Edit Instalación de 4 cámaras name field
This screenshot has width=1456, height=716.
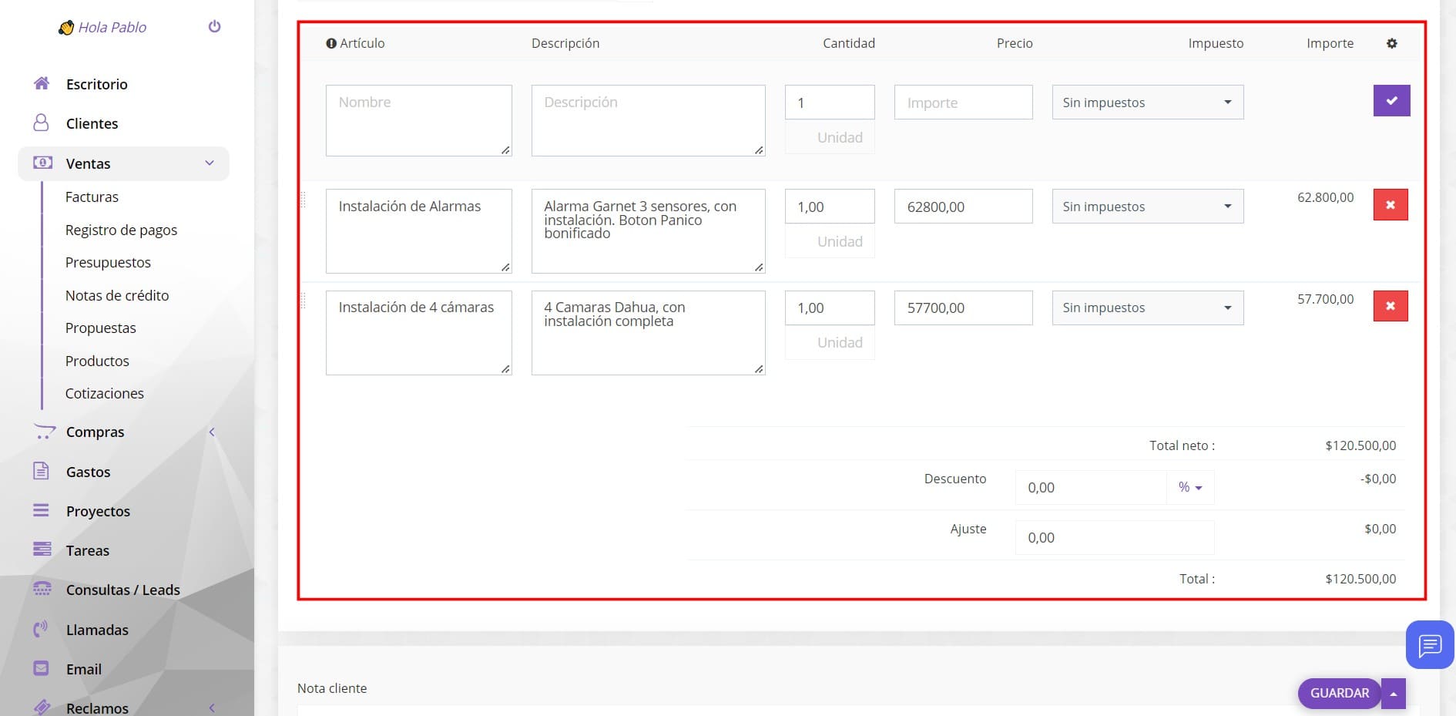418,332
